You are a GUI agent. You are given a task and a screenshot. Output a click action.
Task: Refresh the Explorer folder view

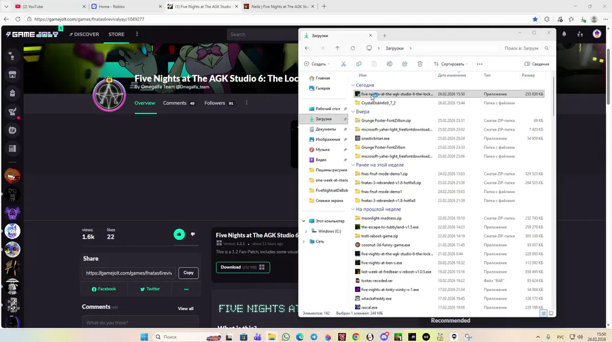pos(352,48)
